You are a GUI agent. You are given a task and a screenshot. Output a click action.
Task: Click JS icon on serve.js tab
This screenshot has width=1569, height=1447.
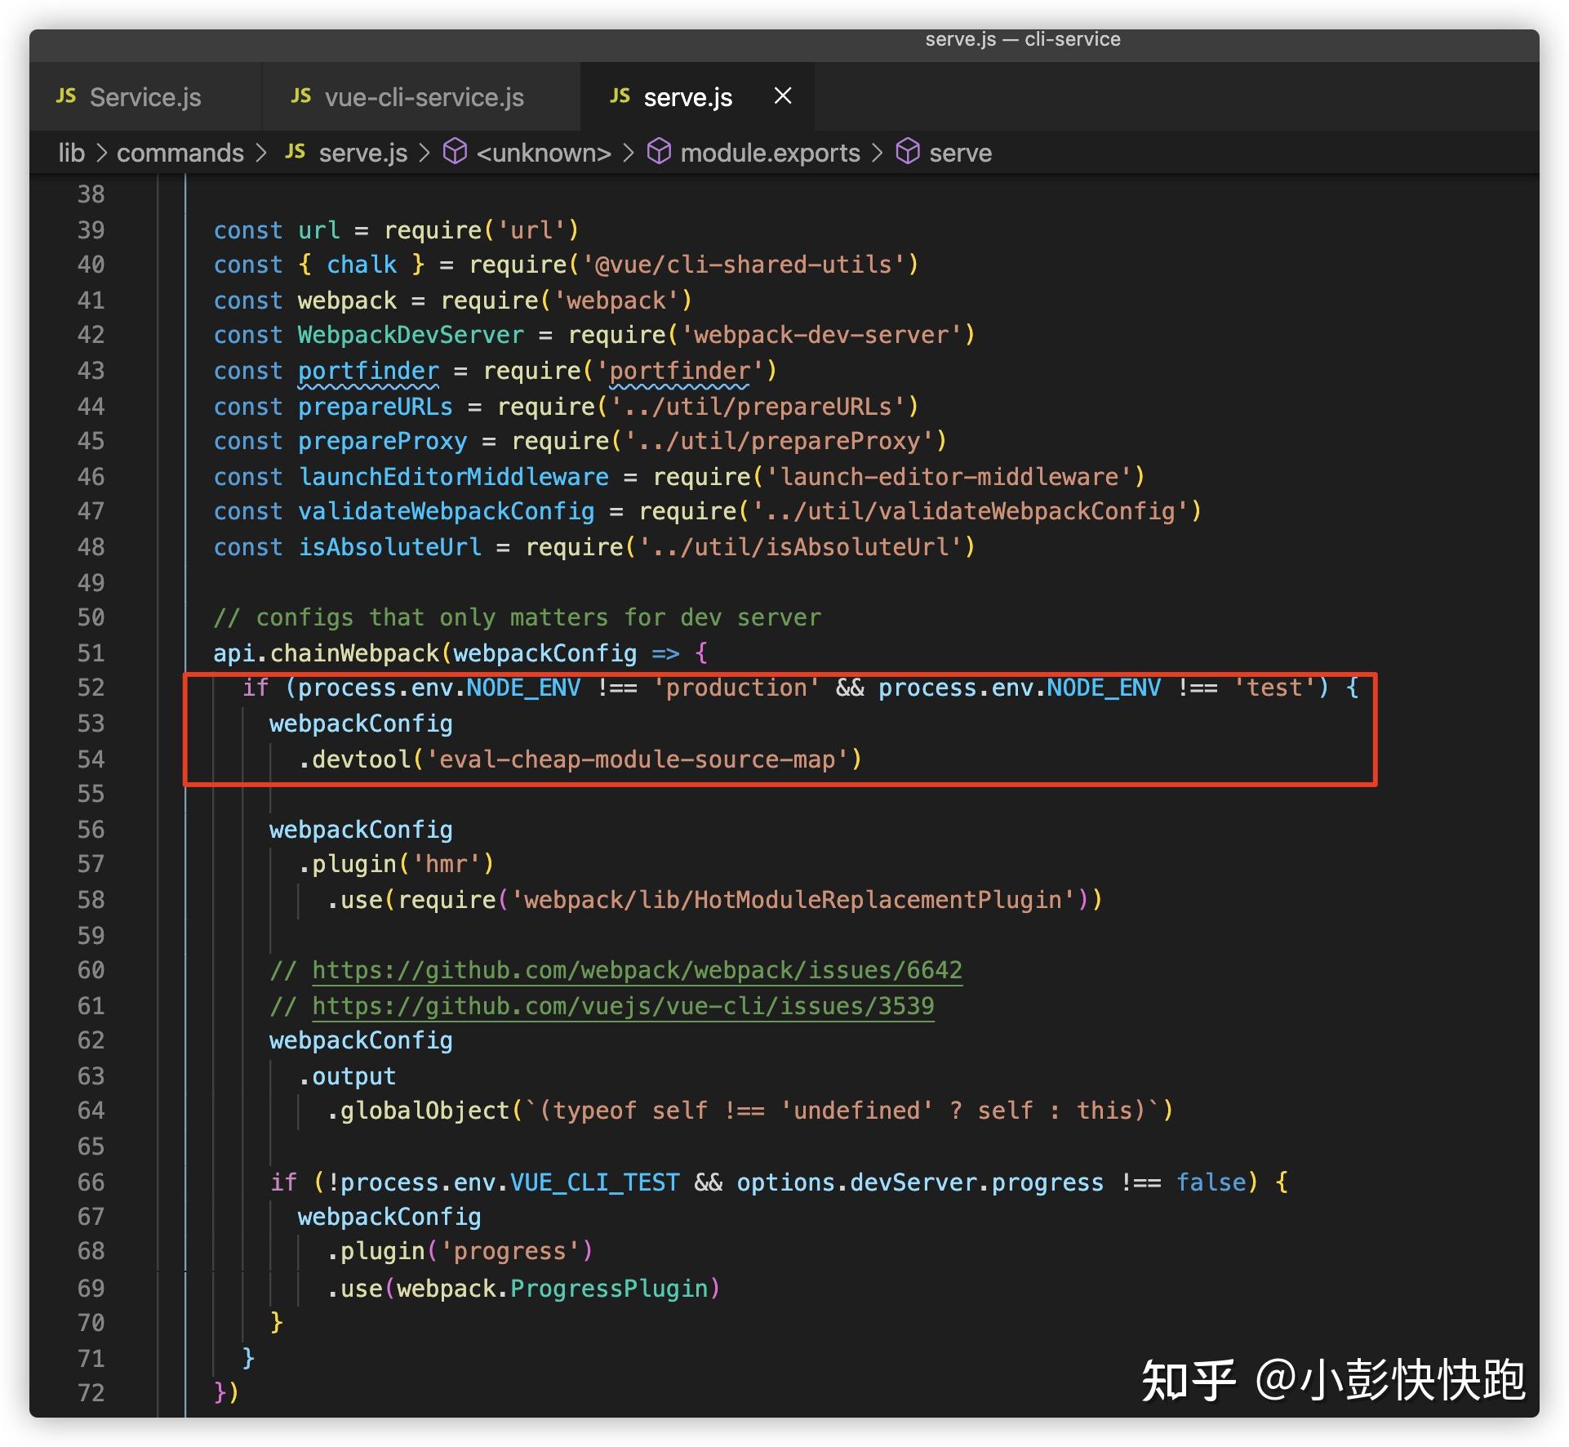tap(620, 96)
